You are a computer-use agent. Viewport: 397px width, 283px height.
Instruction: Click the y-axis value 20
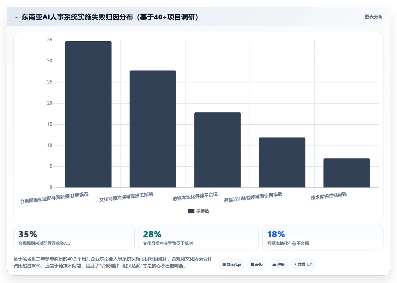49,103
